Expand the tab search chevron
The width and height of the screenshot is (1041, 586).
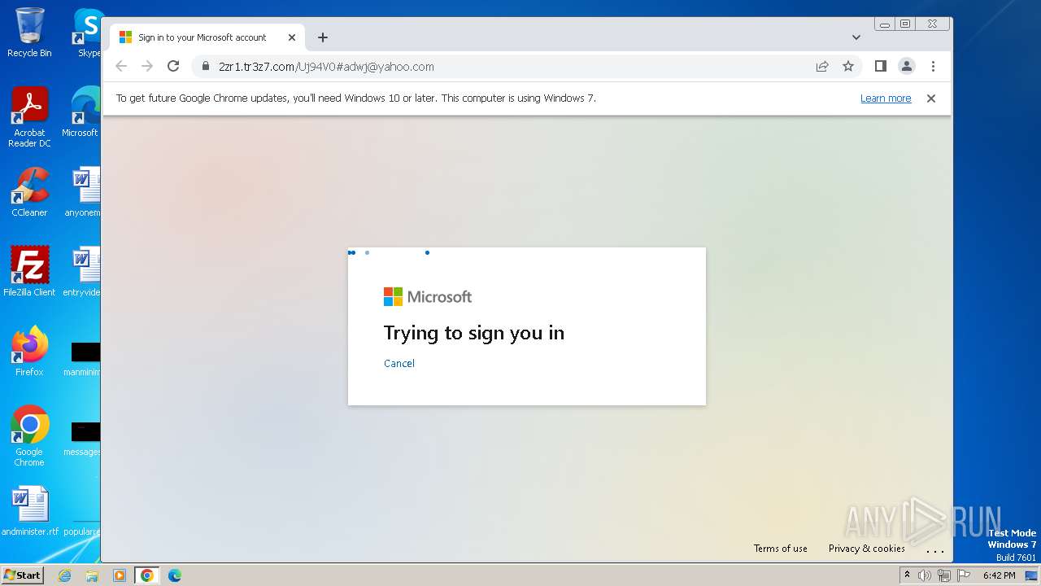tap(856, 37)
